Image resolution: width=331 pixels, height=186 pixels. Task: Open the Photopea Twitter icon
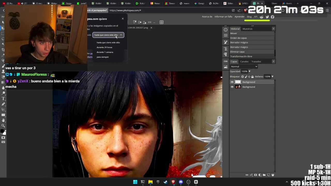[x=267, y=17]
